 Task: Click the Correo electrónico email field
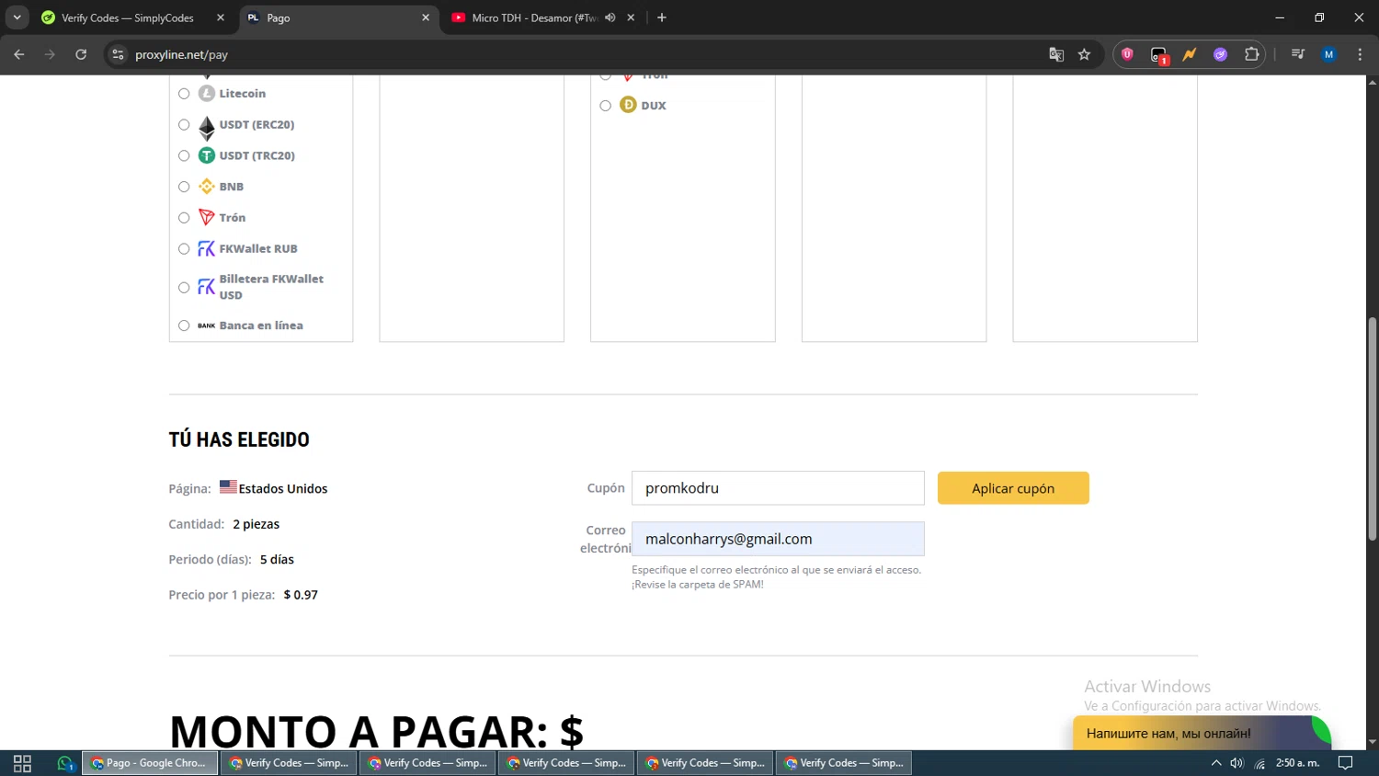point(778,539)
